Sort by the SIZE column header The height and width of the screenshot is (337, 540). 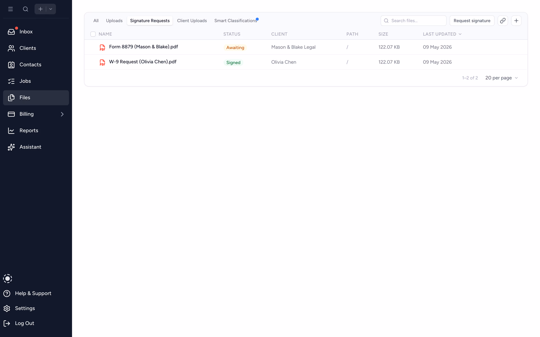click(x=383, y=34)
